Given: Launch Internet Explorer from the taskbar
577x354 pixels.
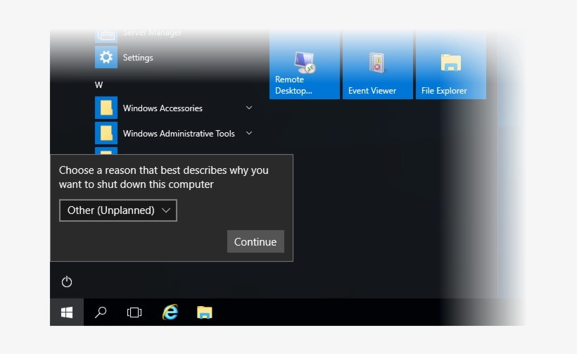Looking at the screenshot, I should tap(170, 312).
